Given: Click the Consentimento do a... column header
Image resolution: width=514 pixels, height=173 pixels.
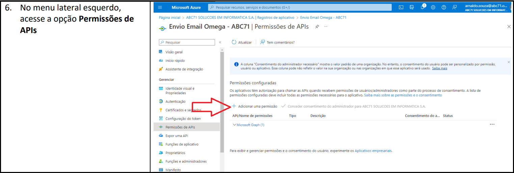Looking at the screenshot, I should [x=423, y=116].
